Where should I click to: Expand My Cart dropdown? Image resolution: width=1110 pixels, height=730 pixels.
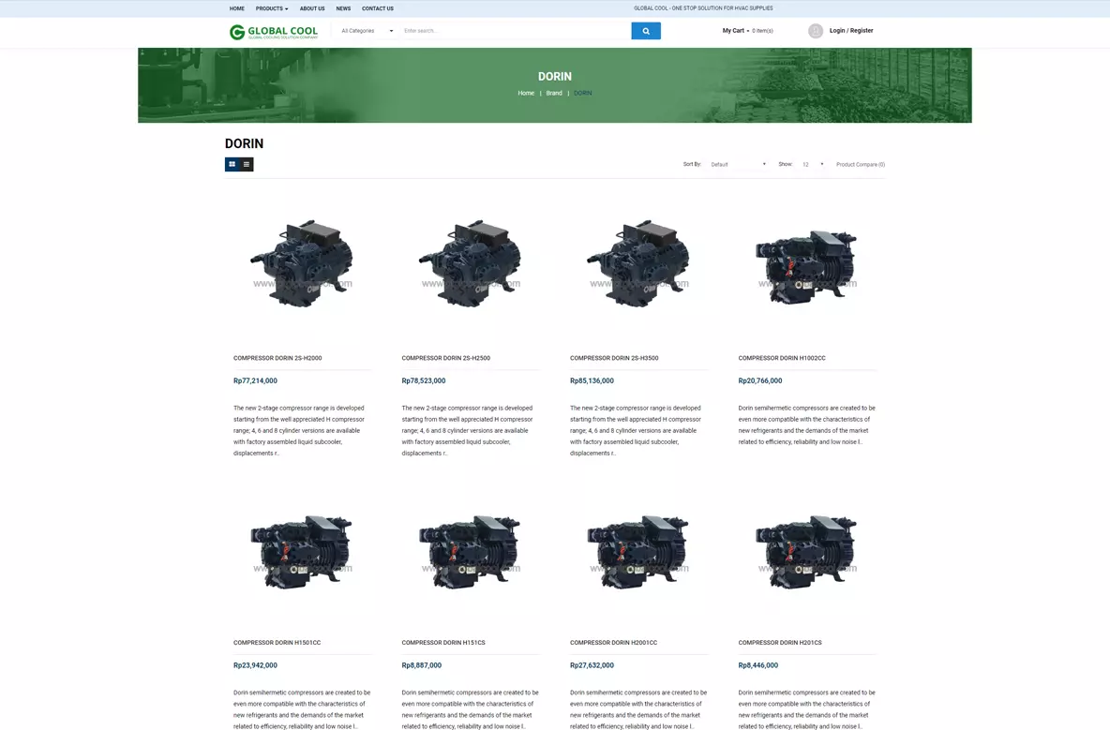click(x=747, y=31)
